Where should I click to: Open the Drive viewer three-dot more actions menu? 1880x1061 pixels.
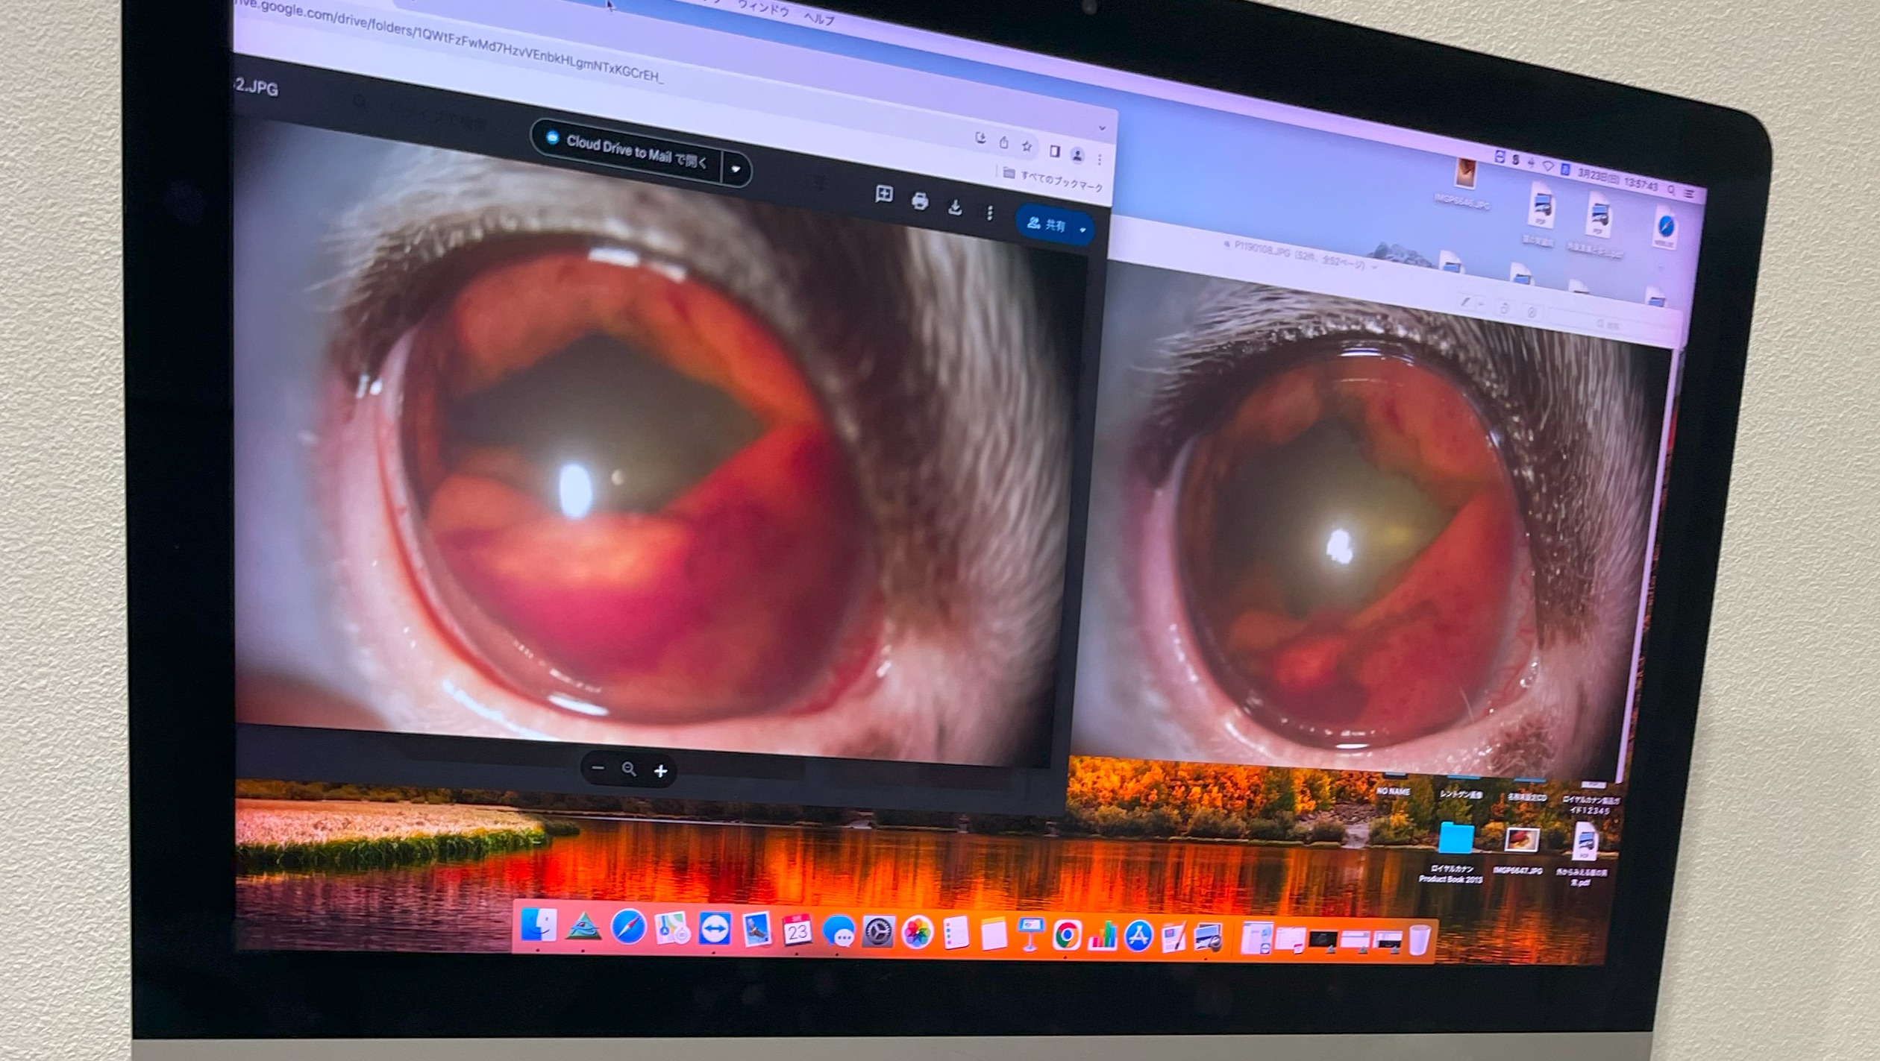990,213
